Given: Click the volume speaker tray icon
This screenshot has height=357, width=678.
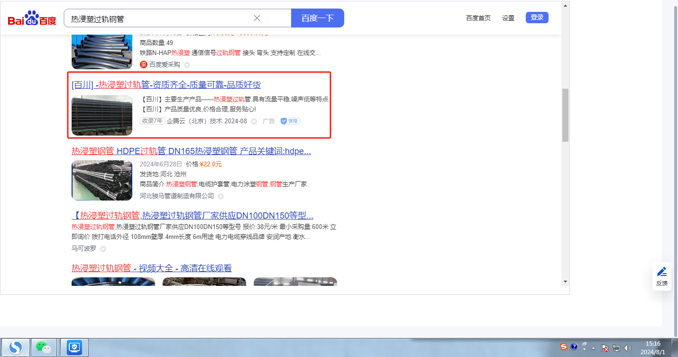Looking at the screenshot, I should tap(628, 348).
